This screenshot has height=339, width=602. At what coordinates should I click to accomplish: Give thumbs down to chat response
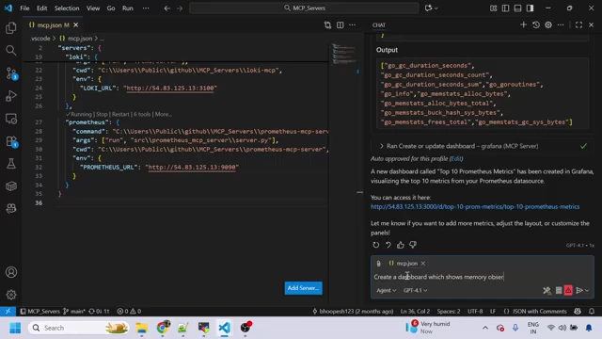coord(413,245)
